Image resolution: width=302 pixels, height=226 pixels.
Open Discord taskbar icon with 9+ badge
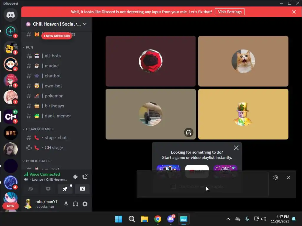click(x=171, y=219)
